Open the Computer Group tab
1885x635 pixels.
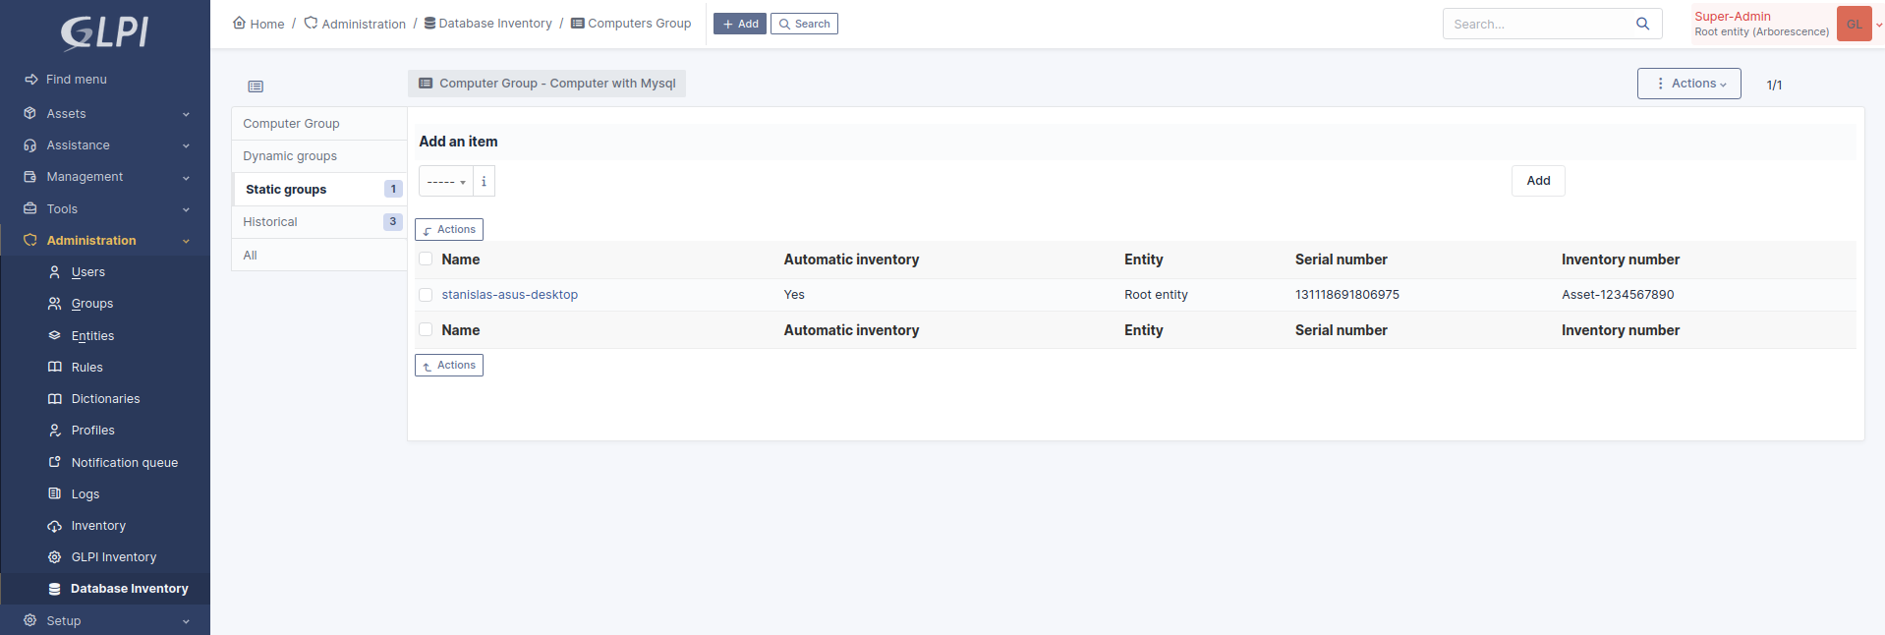(319, 124)
